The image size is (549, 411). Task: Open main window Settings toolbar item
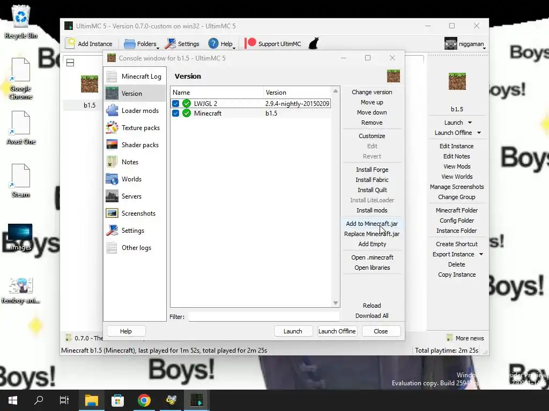(182, 44)
